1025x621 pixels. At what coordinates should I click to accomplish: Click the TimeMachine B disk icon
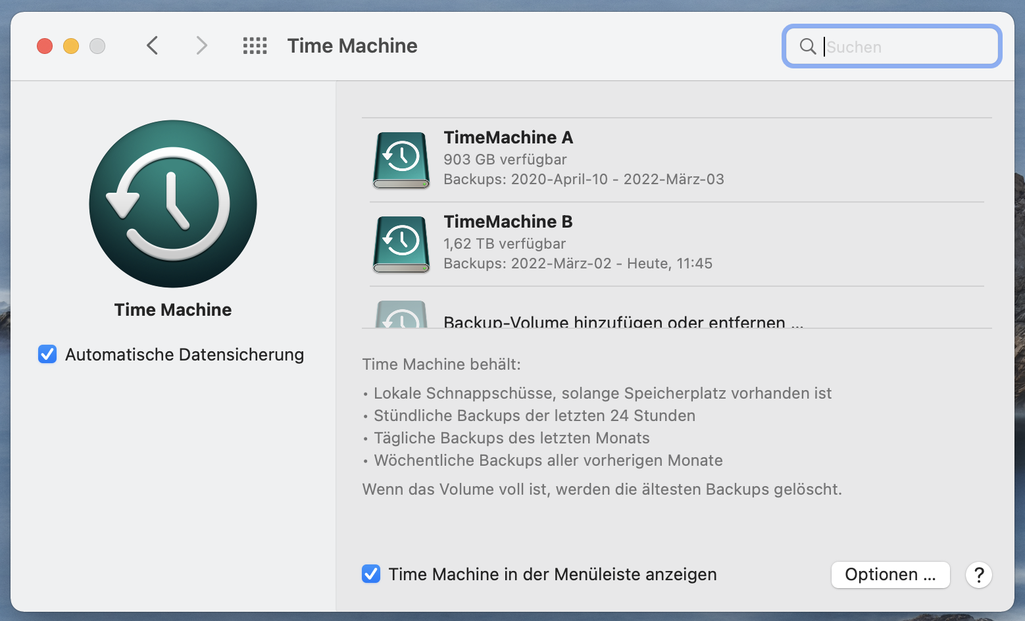[401, 244]
